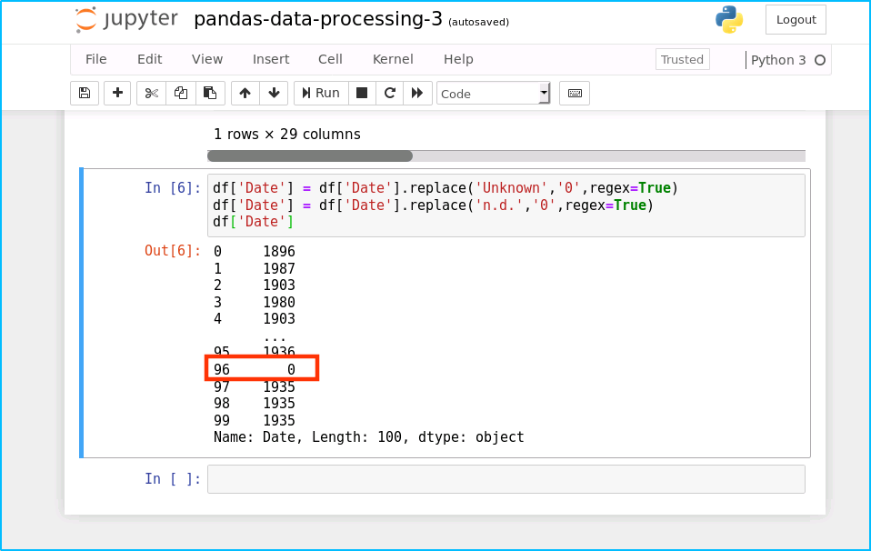Open the cell type Code dropdown
The width and height of the screenshot is (871, 551).
click(494, 94)
